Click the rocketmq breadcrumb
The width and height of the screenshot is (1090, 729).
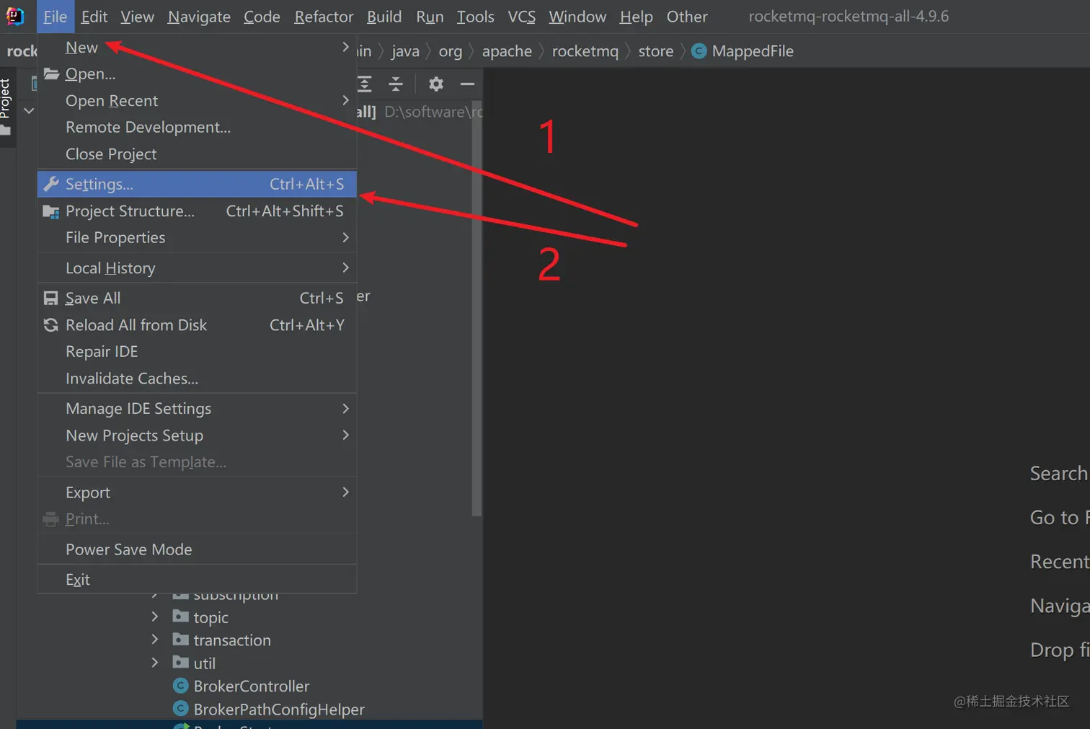click(585, 51)
